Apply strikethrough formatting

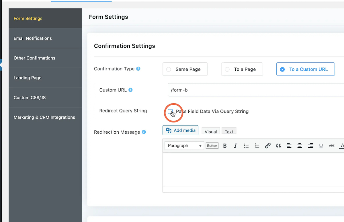(331, 146)
